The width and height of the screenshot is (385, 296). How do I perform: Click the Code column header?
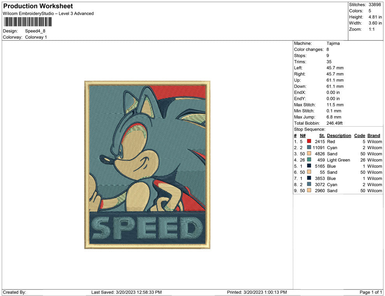[x=359, y=135]
